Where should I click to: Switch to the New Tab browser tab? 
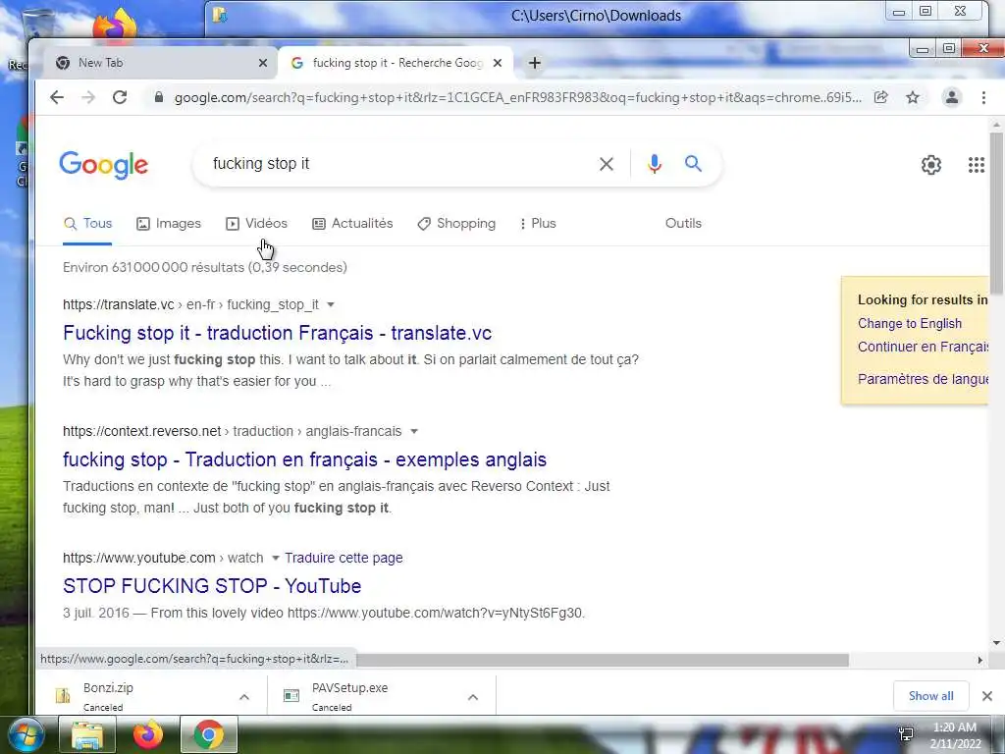(160, 63)
